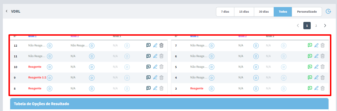Edit row 4 with the pencil icon
Screen dimensions: 337x111
coord(316,77)
